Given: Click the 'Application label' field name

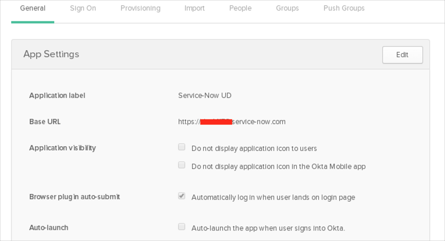Looking at the screenshot, I should coord(57,95).
